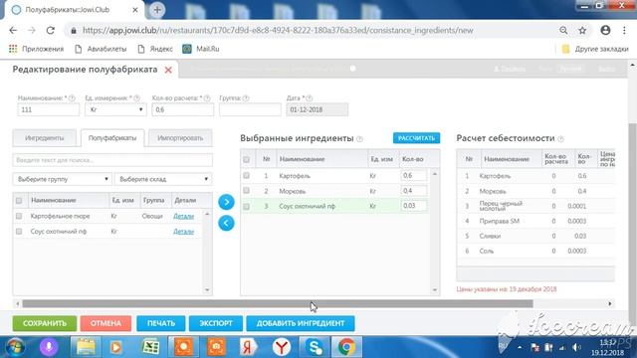This screenshot has width=637, height=358.
Task: Bookmark this page with star icon
Action: pyautogui.click(x=582, y=31)
